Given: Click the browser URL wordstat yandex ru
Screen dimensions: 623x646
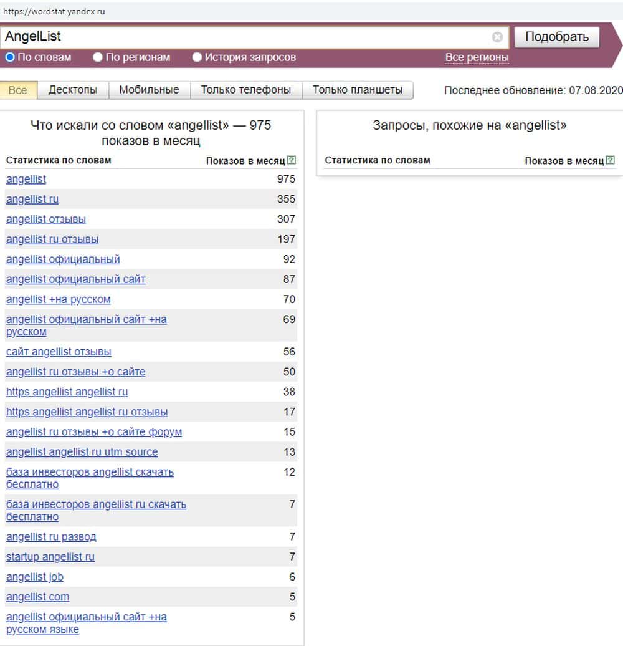Looking at the screenshot, I should (x=54, y=11).
